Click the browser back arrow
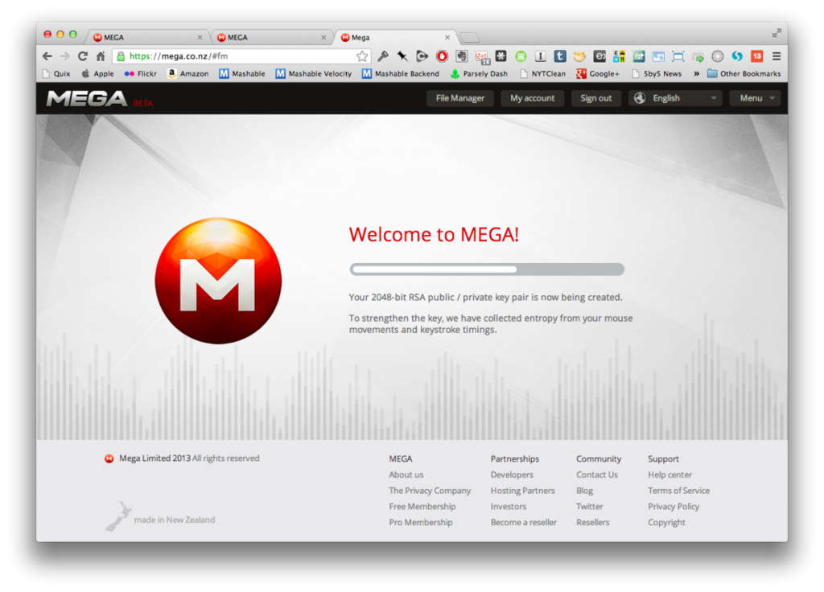Screen dimensions: 824x592 pos(47,56)
